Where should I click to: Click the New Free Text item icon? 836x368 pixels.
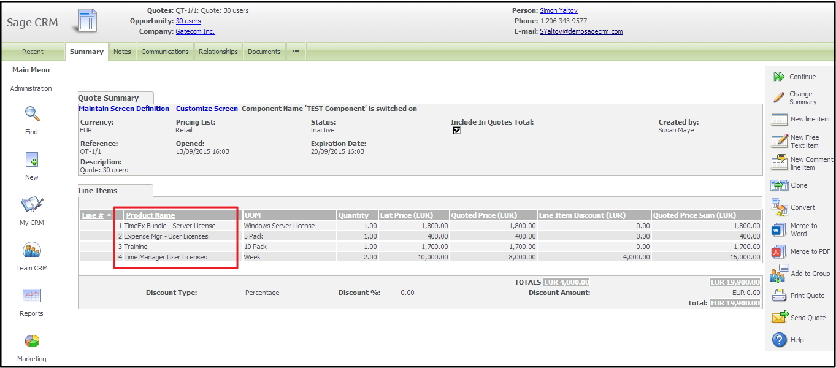pyautogui.click(x=779, y=141)
